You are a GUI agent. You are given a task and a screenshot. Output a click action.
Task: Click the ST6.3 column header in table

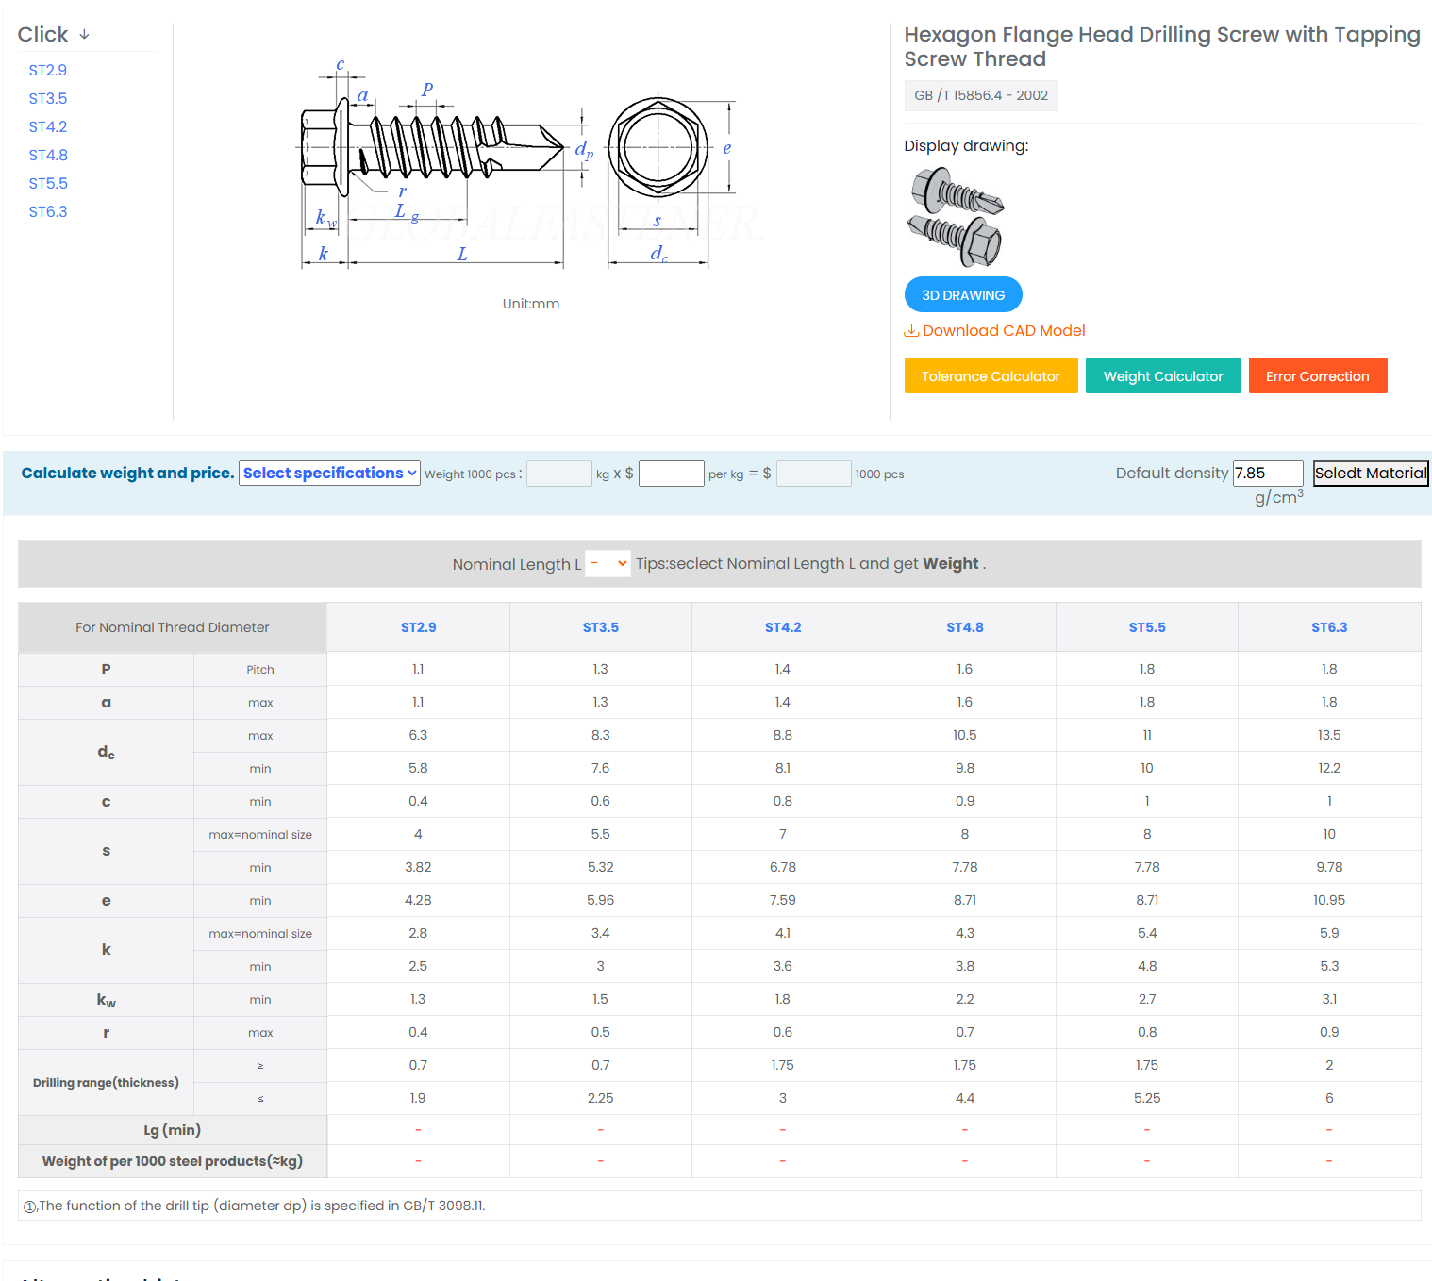(1329, 627)
